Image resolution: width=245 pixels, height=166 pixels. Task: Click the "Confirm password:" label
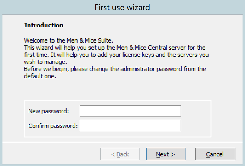[x=53, y=126]
